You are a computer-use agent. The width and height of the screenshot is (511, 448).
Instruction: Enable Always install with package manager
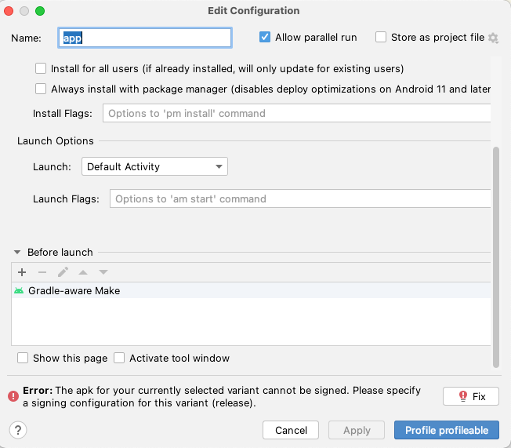click(42, 89)
